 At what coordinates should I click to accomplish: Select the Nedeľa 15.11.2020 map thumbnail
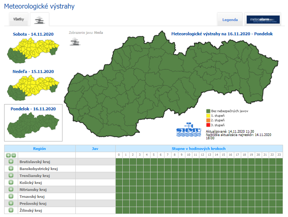coord(33,87)
